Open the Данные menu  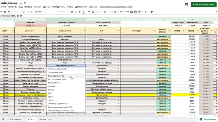click(x=47, y=7)
